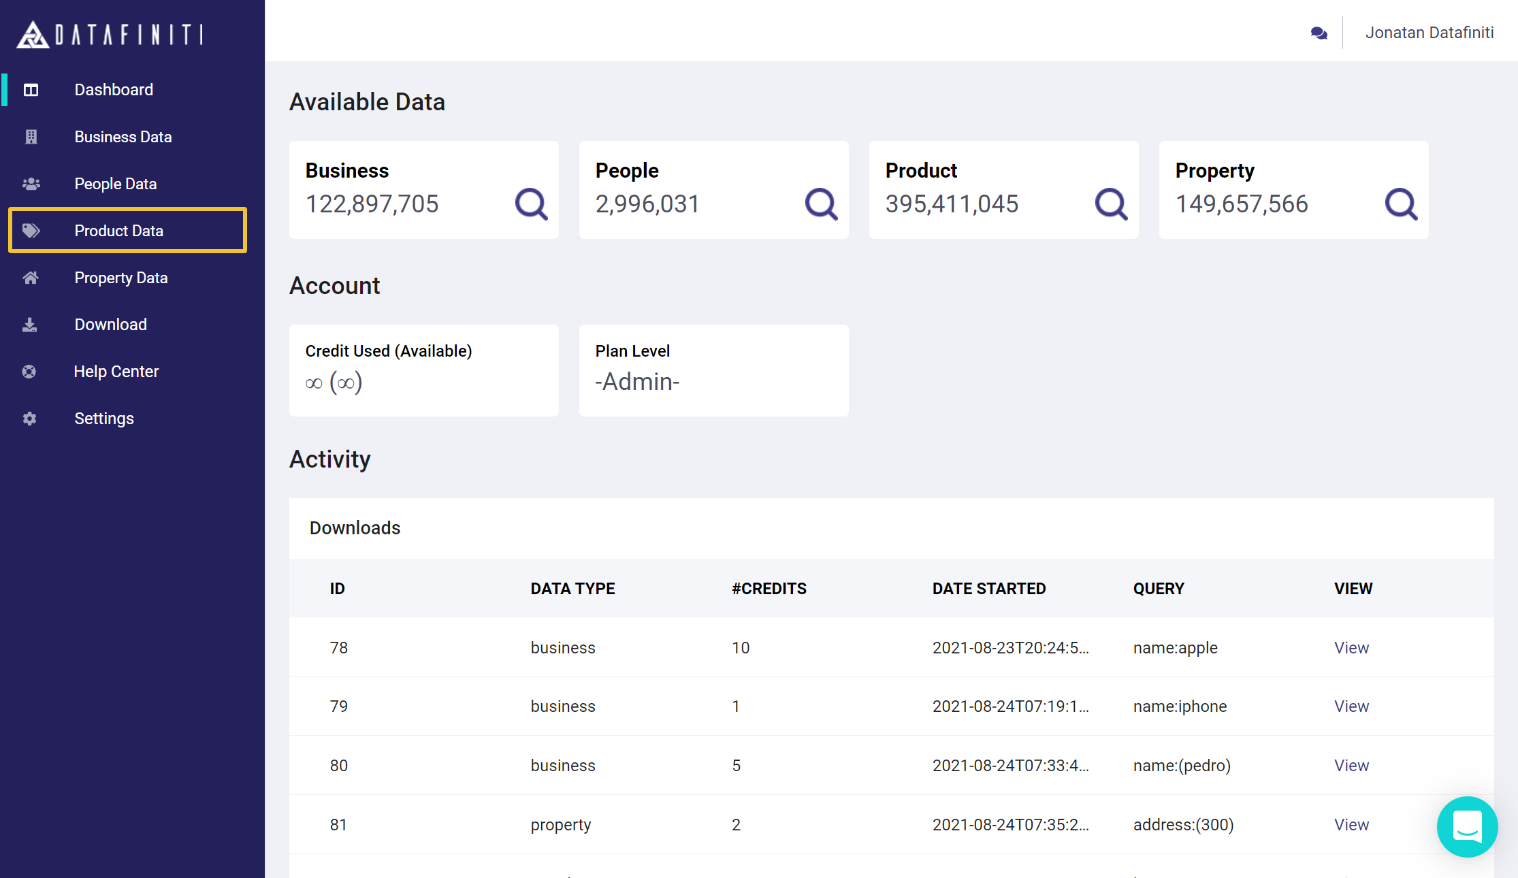Open View link for name:(pedro) download
Screen dimensions: 1518x878
tap(1351, 766)
